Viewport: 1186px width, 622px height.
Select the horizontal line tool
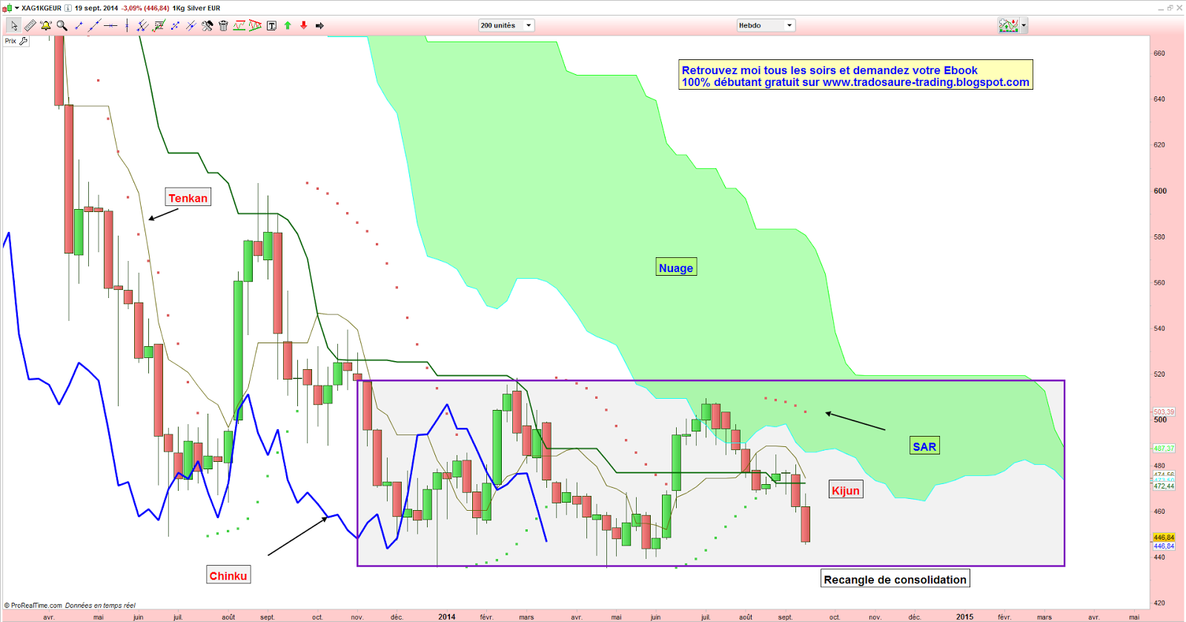(x=110, y=25)
